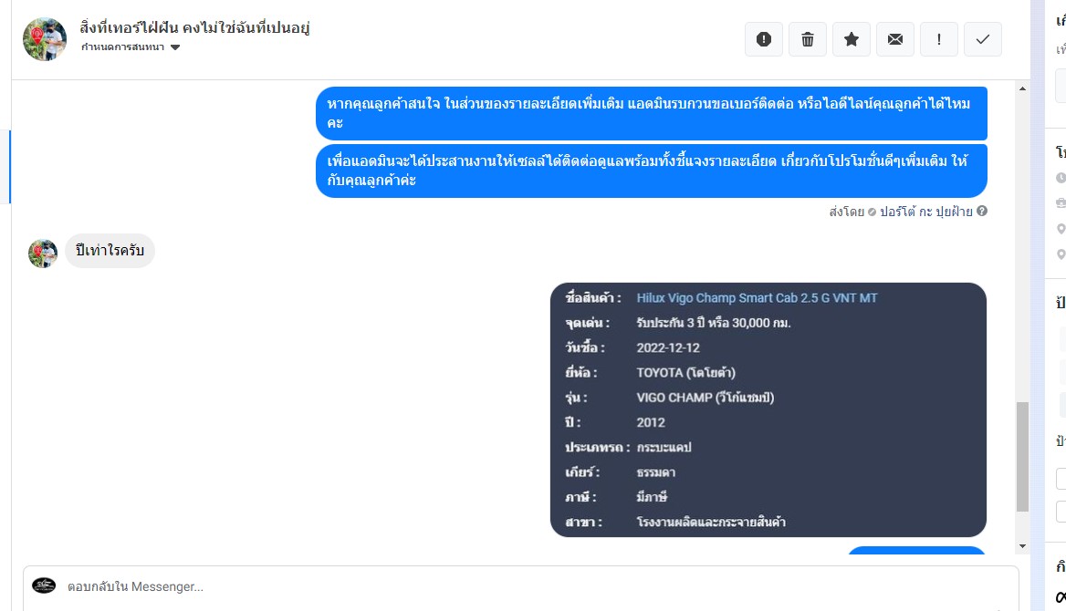Click page logo icon in reply box
The height and width of the screenshot is (611, 1066).
point(44,585)
